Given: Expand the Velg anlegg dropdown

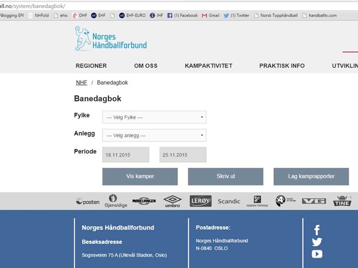Looking at the screenshot, I should point(154,135).
